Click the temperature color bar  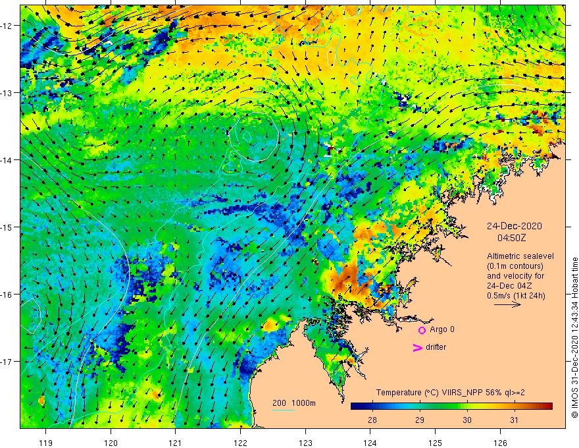click(451, 406)
